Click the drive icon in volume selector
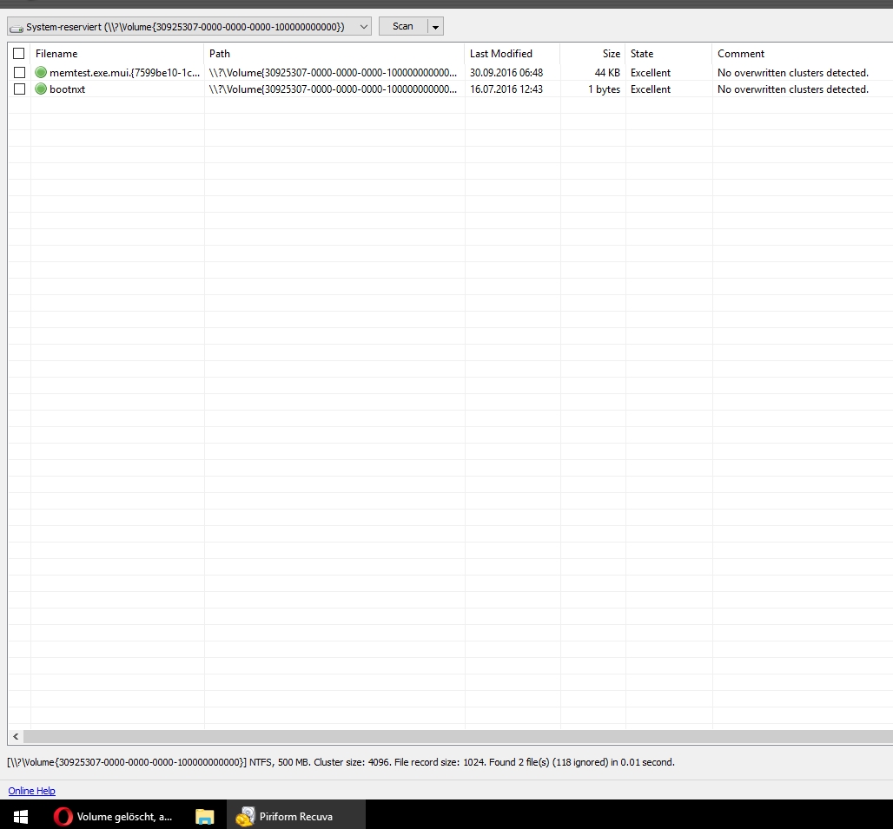 pyautogui.click(x=17, y=27)
